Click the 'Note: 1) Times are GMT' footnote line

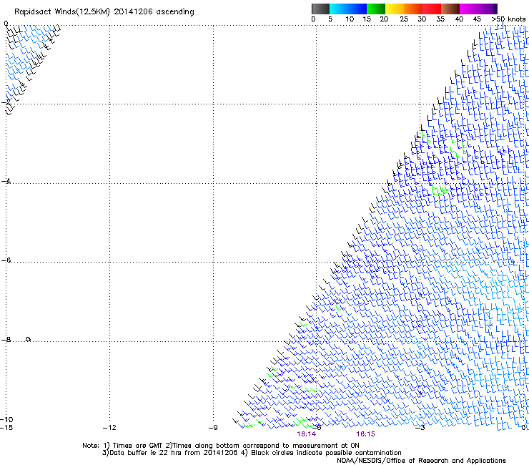[221, 446]
